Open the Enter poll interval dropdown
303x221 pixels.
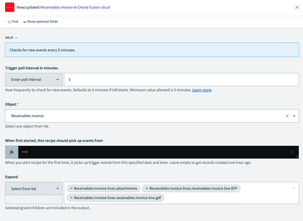click(x=34, y=80)
